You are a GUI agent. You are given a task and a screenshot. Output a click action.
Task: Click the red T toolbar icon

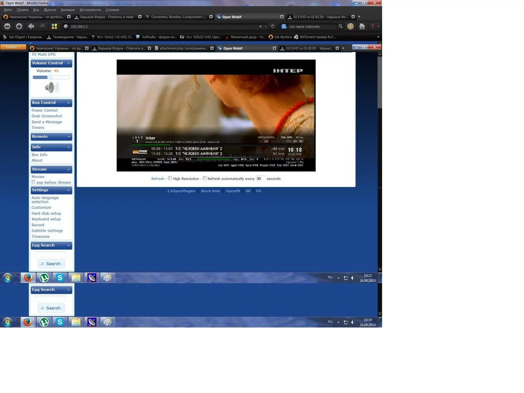[372, 26]
